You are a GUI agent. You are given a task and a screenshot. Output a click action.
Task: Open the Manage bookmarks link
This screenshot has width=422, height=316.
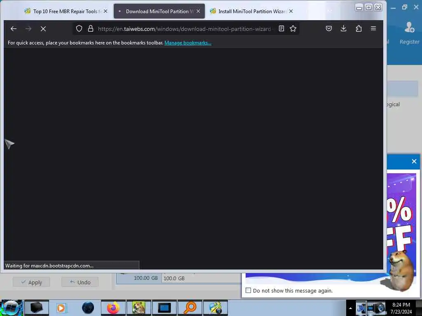coord(188,43)
